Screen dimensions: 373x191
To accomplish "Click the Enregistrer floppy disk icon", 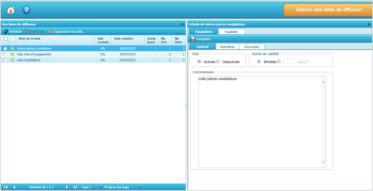I will pyautogui.click(x=193, y=39).
